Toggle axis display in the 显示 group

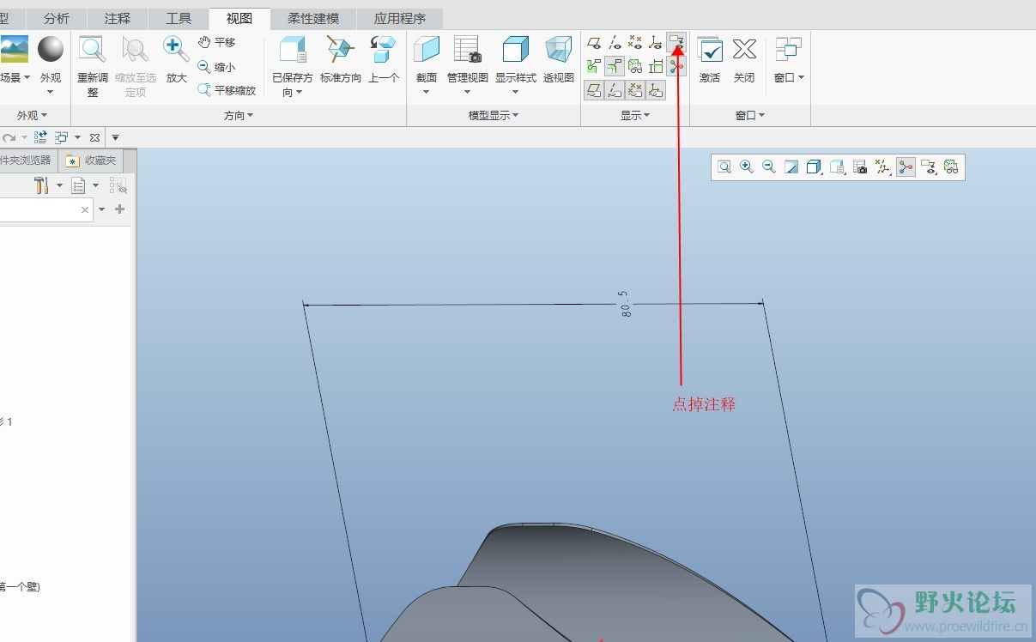(x=615, y=42)
